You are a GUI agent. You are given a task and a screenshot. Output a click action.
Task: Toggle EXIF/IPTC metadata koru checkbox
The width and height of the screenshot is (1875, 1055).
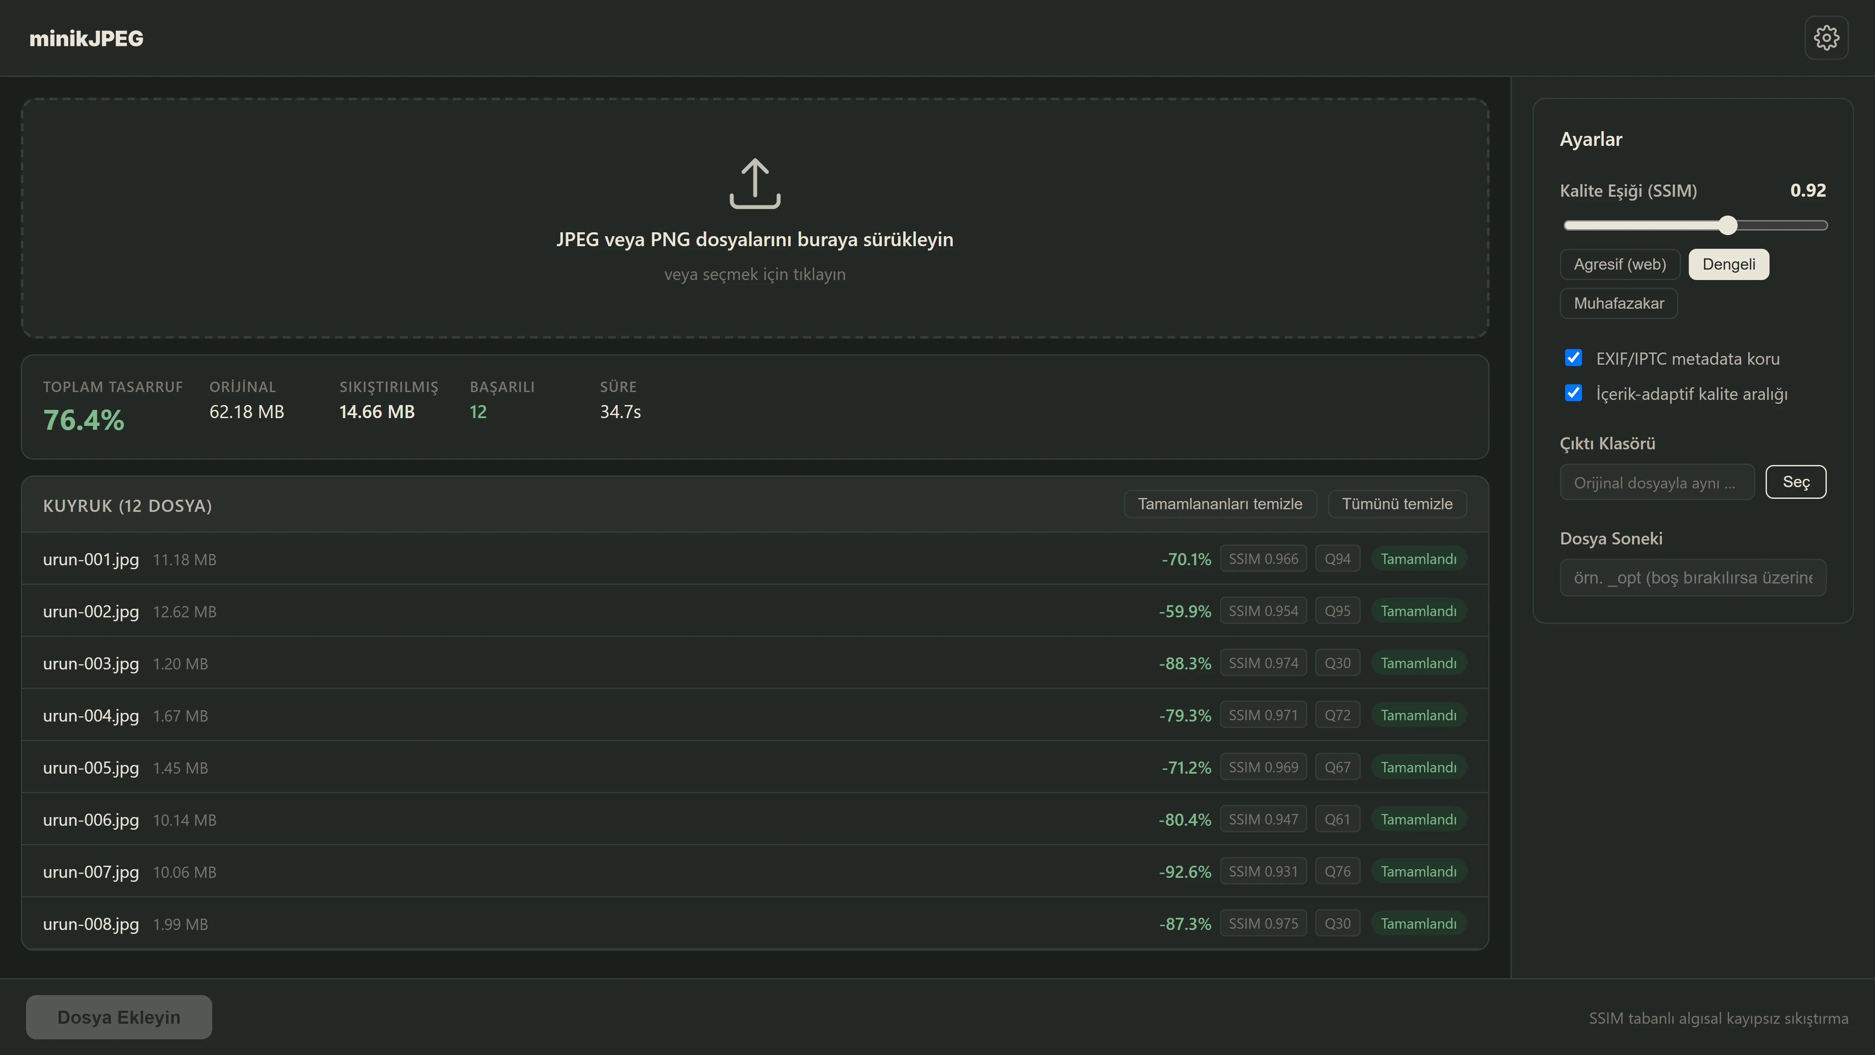pyautogui.click(x=1573, y=357)
